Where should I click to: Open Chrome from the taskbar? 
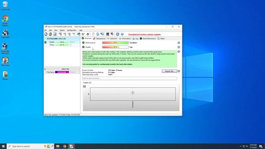pos(65,146)
